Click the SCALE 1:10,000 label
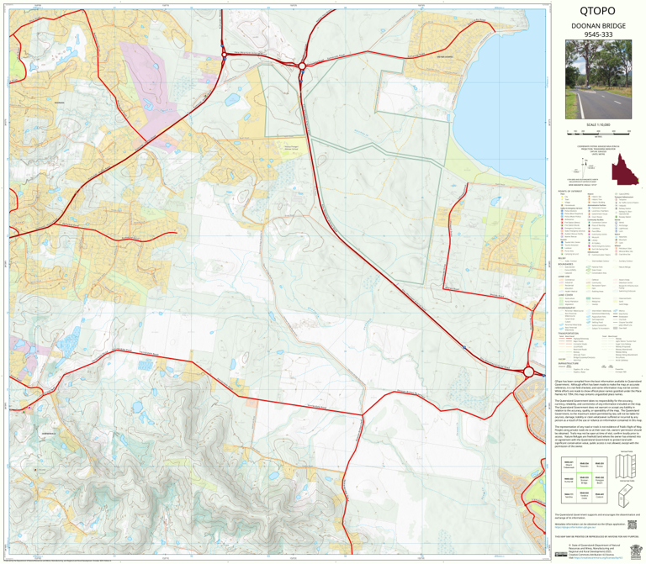Viewport: 646px width, 564px height. [x=598, y=124]
